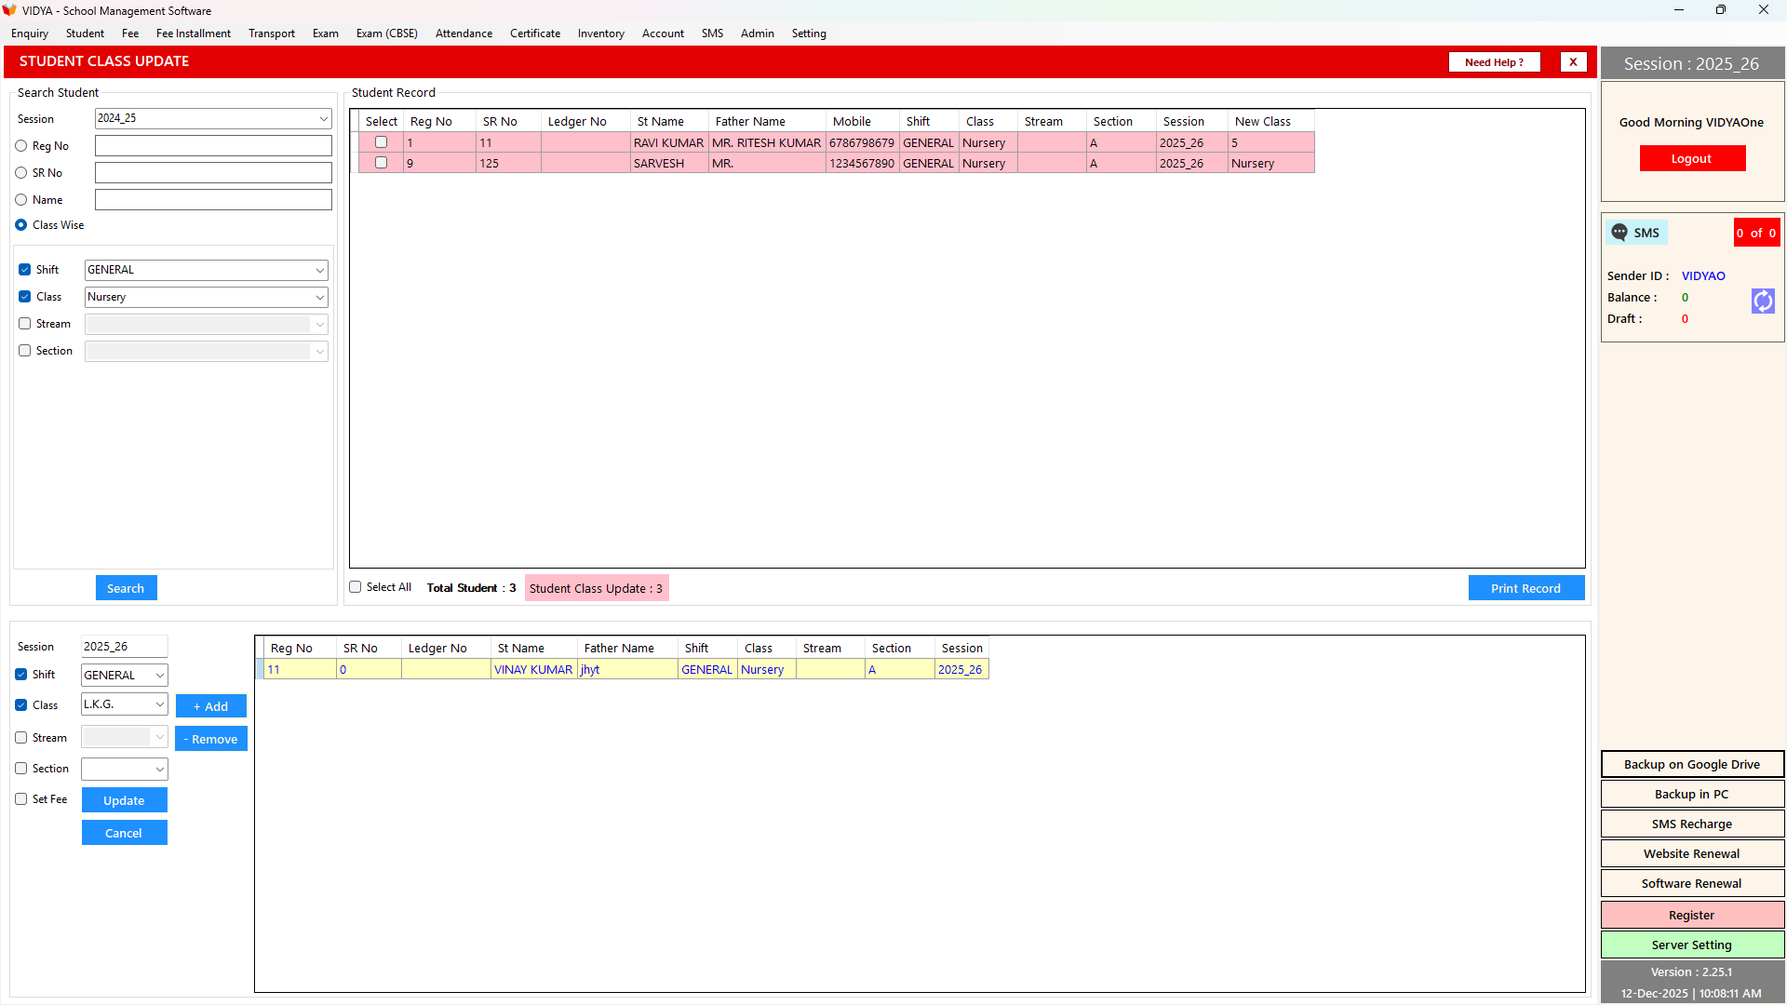Image resolution: width=1787 pixels, height=1005 pixels.
Task: Open the Inventory menu
Action: [x=600, y=33]
